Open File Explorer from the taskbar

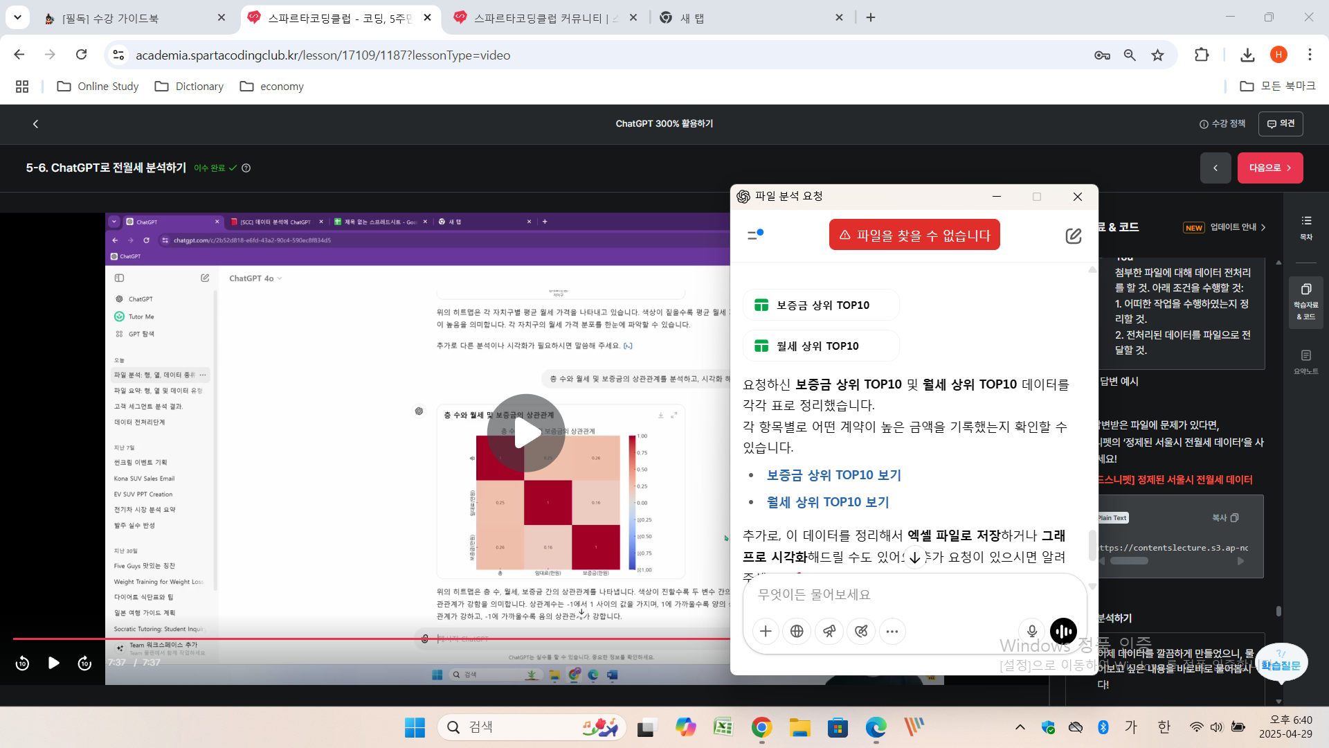[799, 727]
